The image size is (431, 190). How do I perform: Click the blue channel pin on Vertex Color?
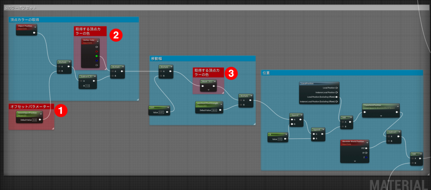(x=96, y=60)
